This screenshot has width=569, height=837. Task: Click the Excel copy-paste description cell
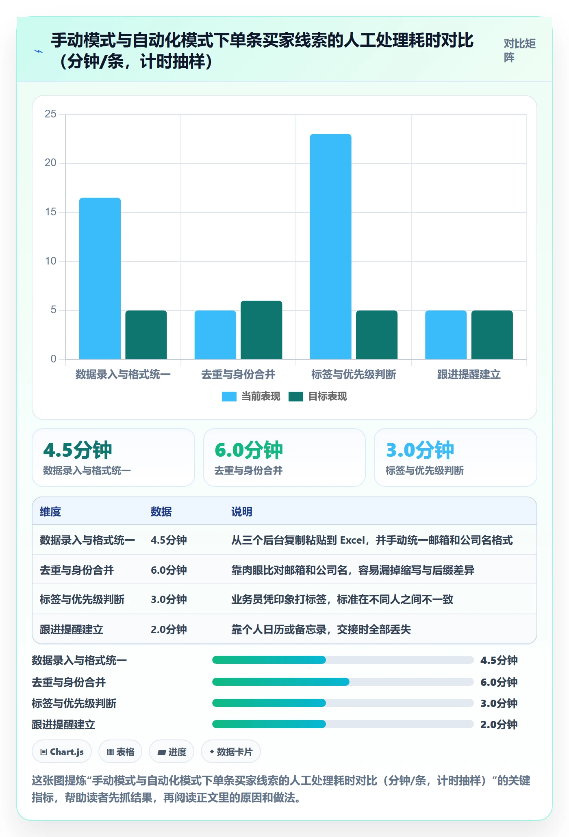pos(372,540)
